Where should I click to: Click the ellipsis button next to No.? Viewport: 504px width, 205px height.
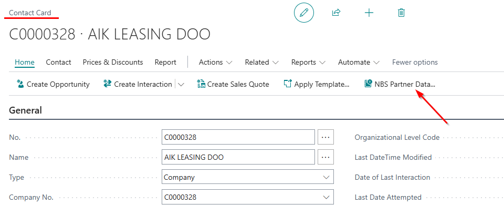[325, 137]
